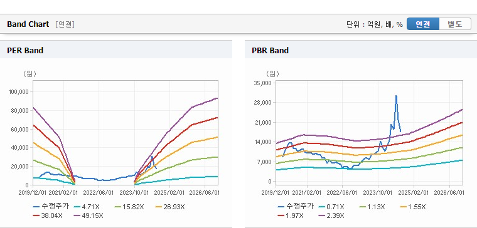Image resolution: width=477 pixels, height=228 pixels.
Task: Toggle the 38.04X legend item
Action: [48, 215]
